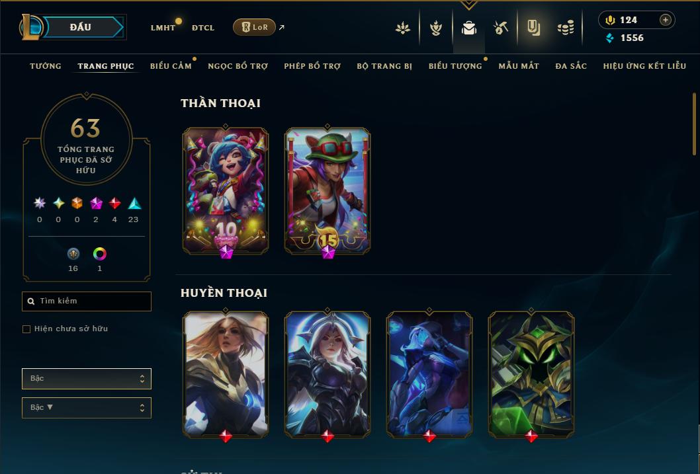Open the Profile crest icon
Screen dimensions: 700x474
pyautogui.click(x=403, y=28)
